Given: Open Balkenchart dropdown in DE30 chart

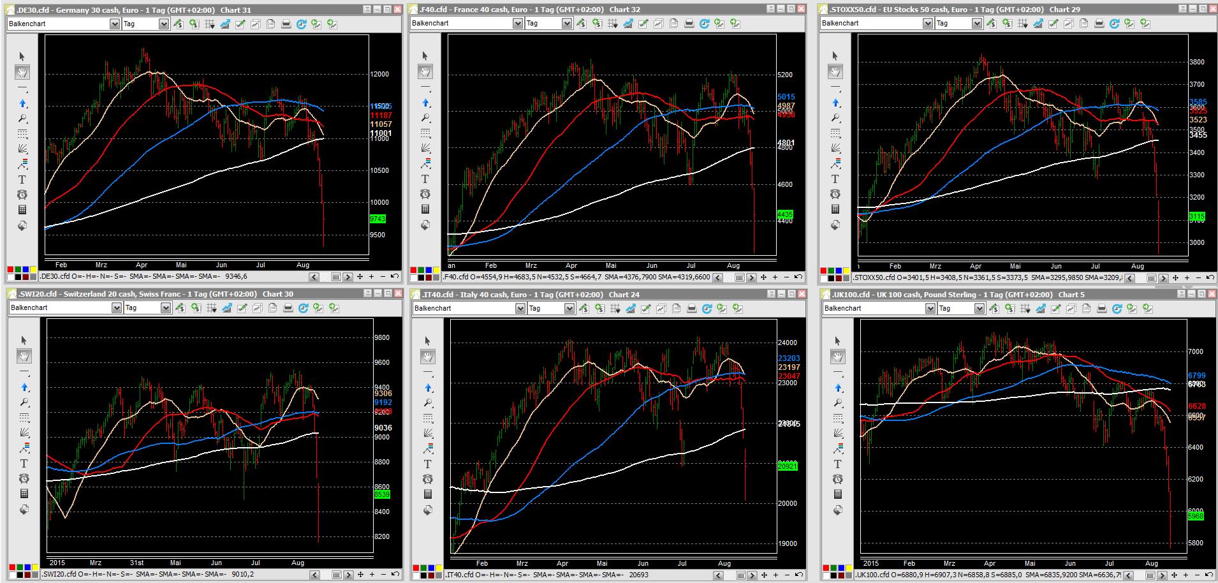Looking at the screenshot, I should (x=115, y=24).
